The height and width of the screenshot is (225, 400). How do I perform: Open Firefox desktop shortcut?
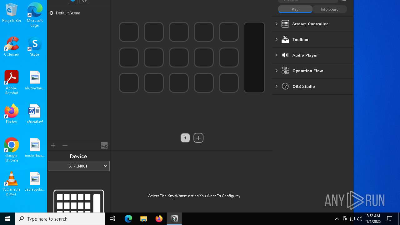point(12,114)
